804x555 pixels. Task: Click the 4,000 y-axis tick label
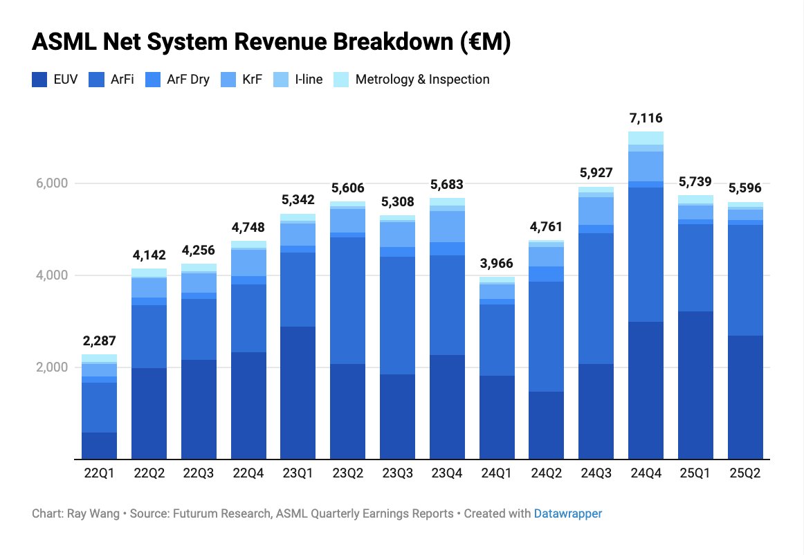(52, 275)
